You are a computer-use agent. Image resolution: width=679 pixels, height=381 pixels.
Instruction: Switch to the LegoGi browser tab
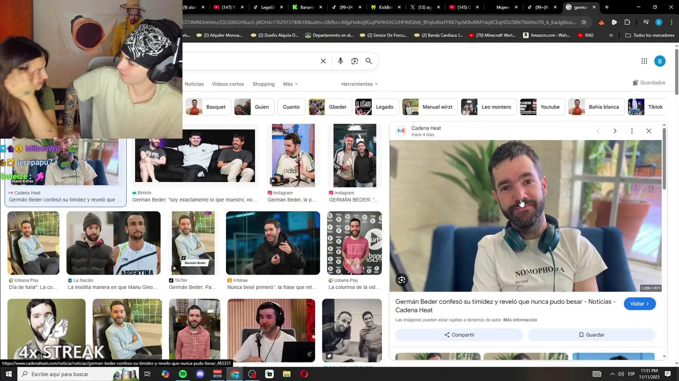point(265,7)
